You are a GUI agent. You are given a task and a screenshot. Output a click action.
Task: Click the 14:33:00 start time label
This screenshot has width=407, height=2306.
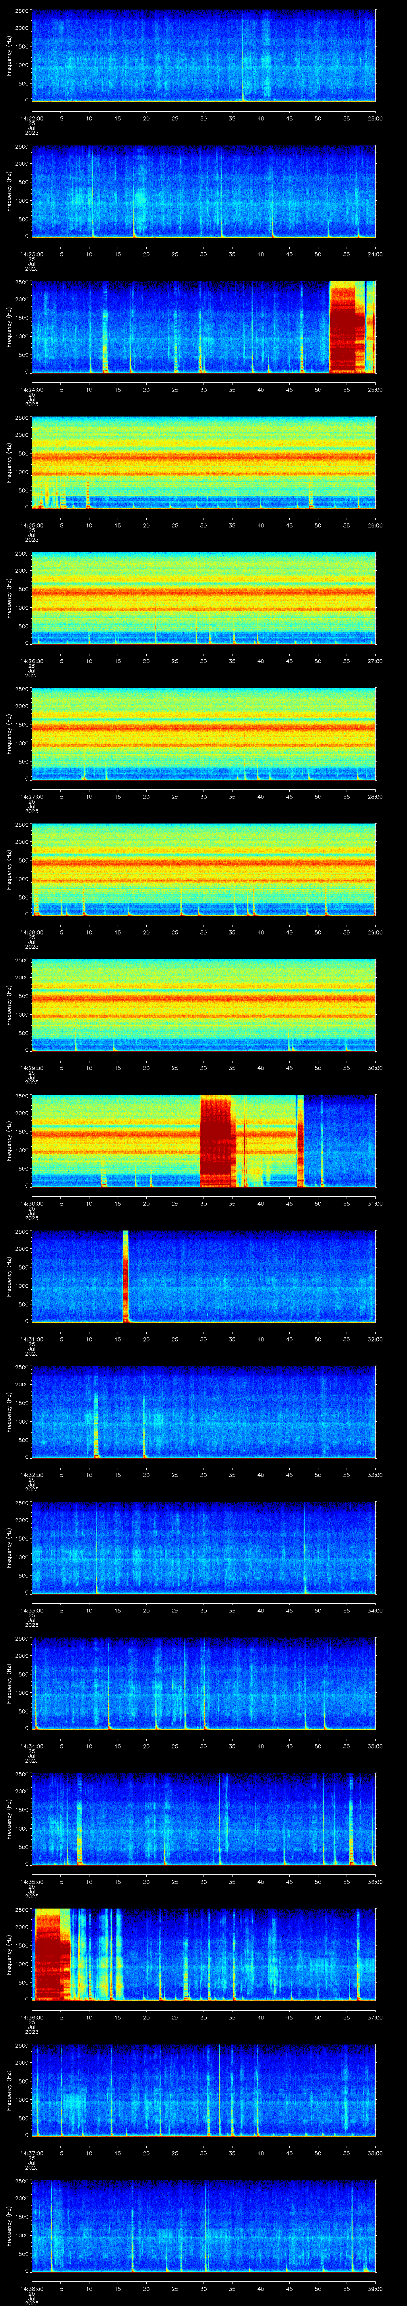pyautogui.click(x=31, y=1610)
